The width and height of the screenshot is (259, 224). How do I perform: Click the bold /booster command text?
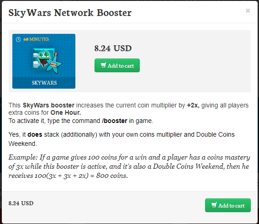pos(115,121)
